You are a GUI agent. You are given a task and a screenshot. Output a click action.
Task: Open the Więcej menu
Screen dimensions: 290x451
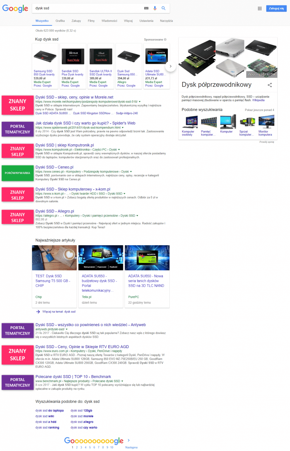pos(128,21)
